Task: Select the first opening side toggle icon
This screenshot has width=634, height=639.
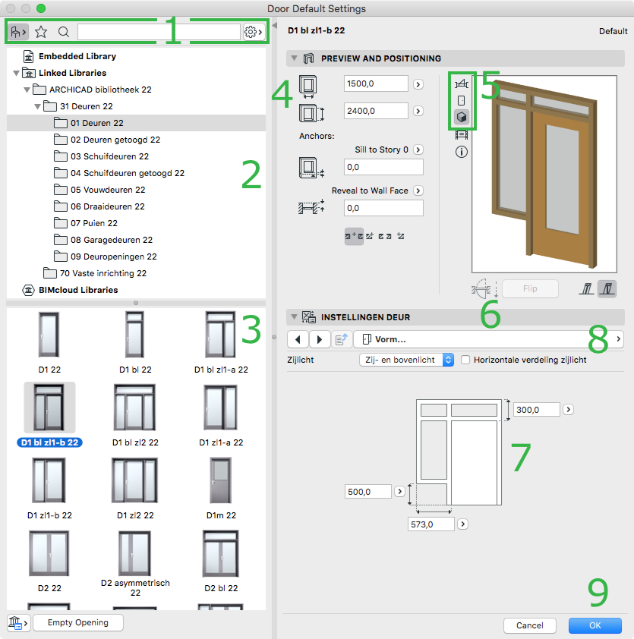Action: pyautogui.click(x=587, y=289)
